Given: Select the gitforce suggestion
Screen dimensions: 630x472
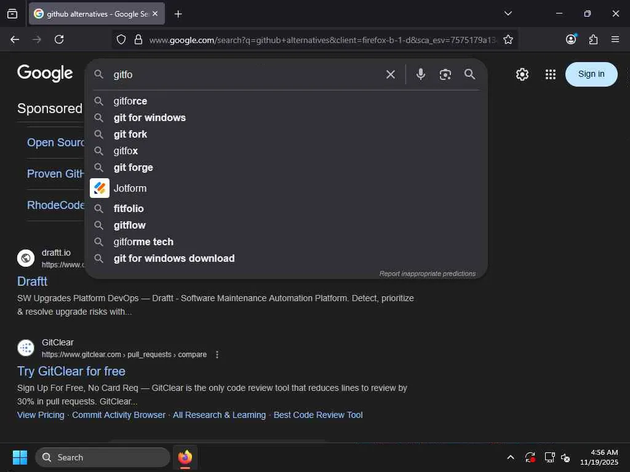Looking at the screenshot, I should coord(286,101).
